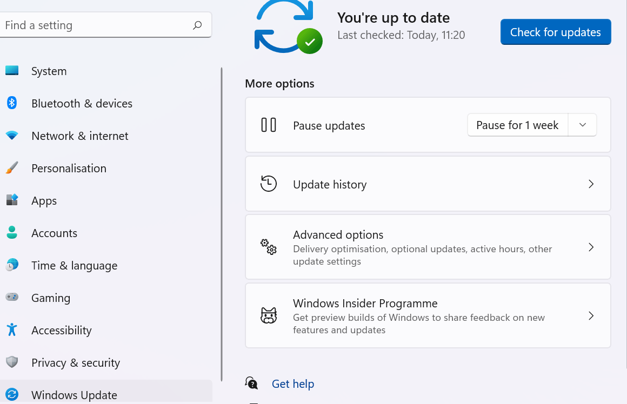Select the Bluetooth & devices icon
The height and width of the screenshot is (404, 627).
(12, 103)
